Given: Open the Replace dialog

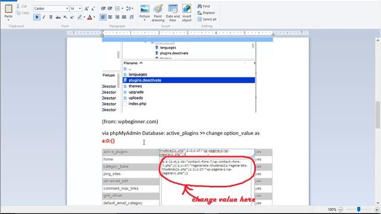Looking at the screenshot, I should [206, 12].
